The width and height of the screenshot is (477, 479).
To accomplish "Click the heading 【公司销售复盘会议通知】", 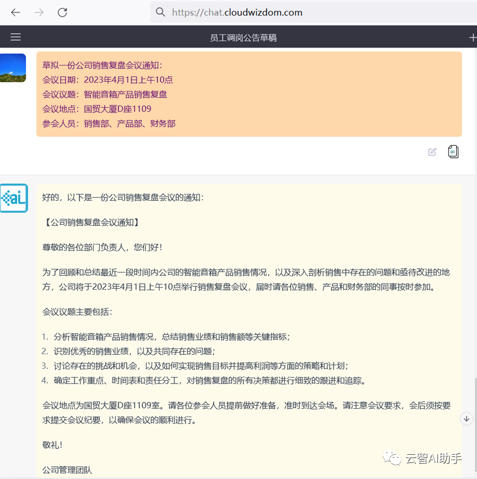I will (92, 222).
